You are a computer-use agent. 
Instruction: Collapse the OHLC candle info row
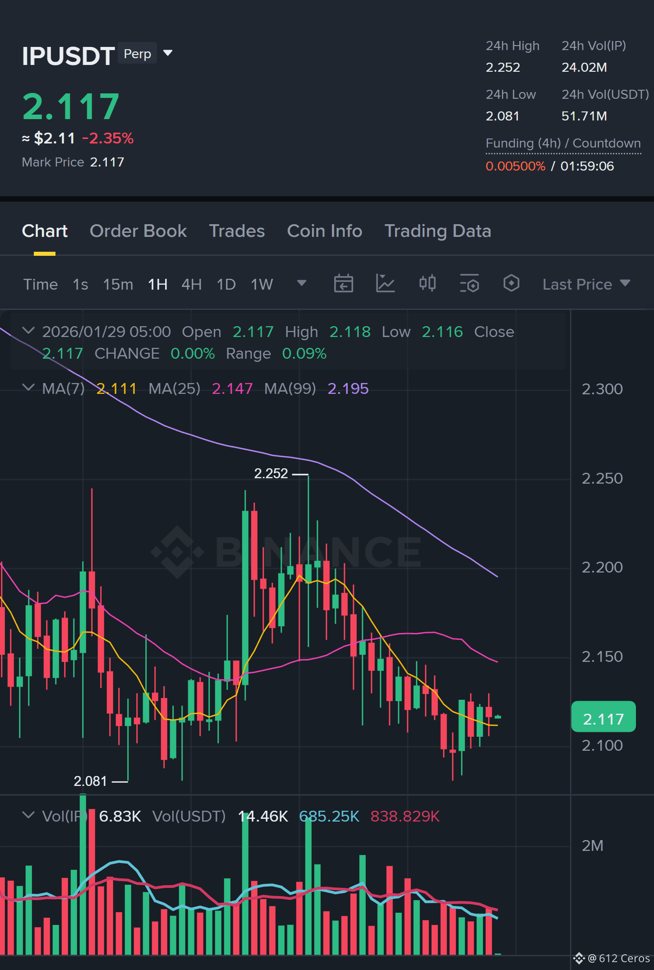pos(28,331)
